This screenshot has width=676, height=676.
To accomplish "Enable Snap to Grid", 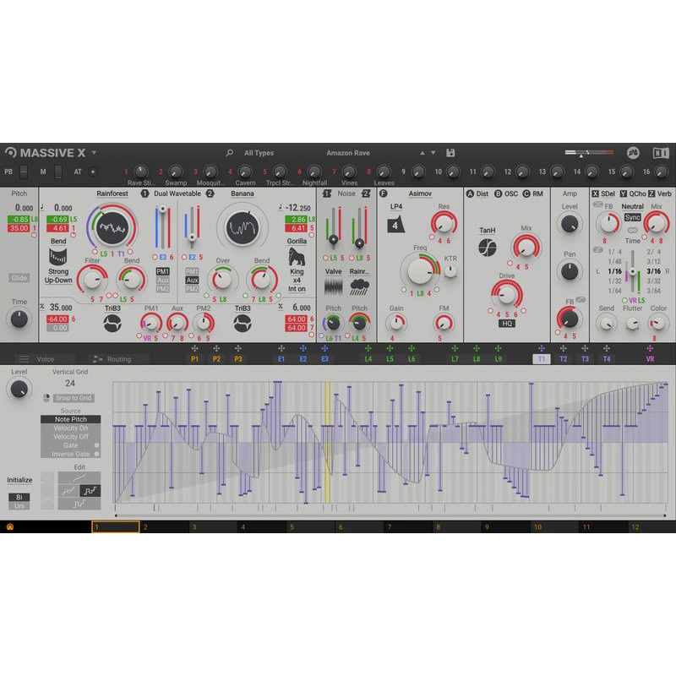I will 74,398.
